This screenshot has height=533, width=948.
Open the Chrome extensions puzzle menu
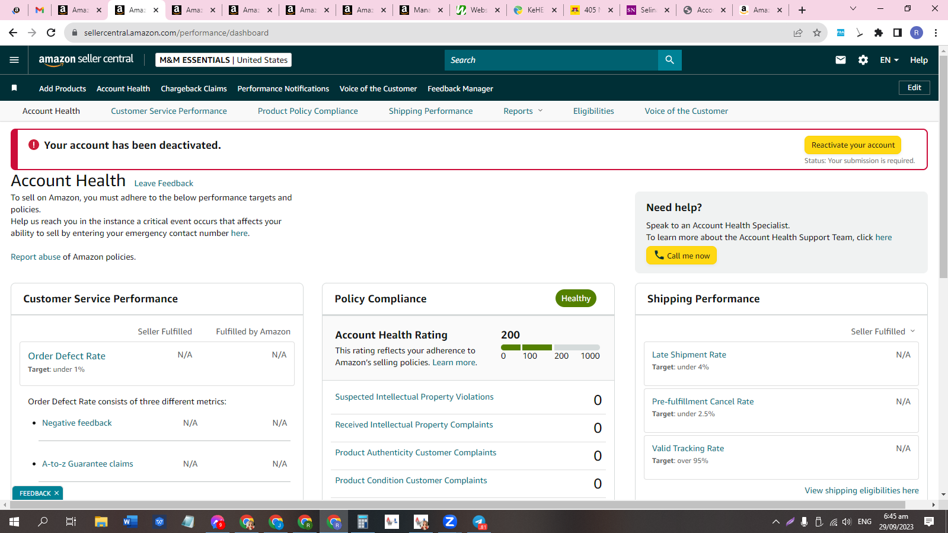[879, 33]
